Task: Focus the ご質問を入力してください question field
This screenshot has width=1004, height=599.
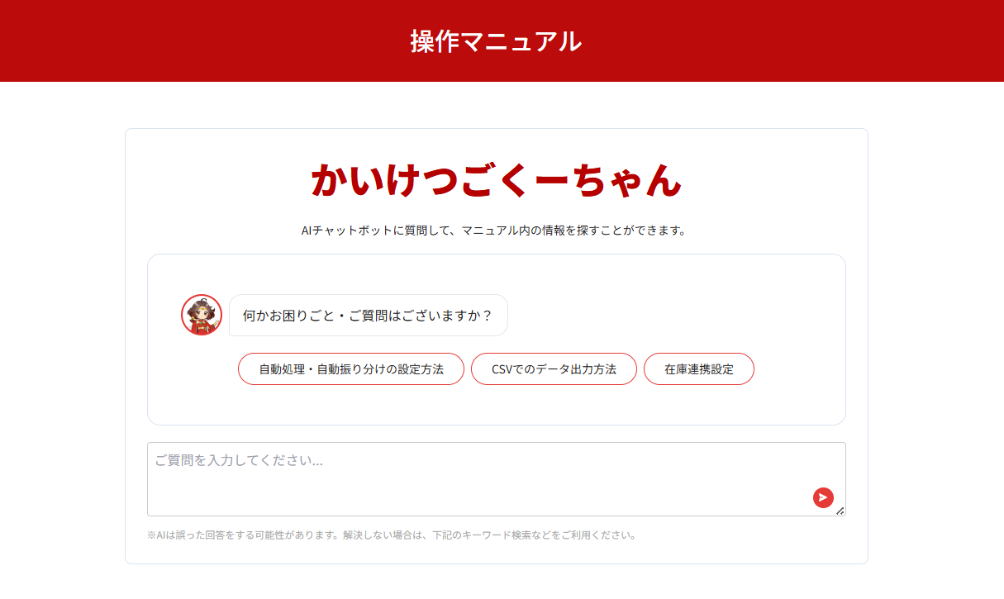Action: click(x=496, y=479)
